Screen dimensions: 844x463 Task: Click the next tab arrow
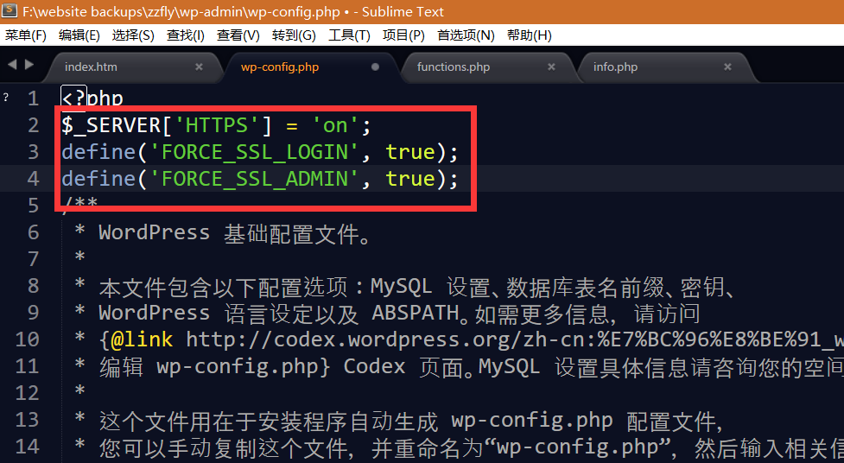pos(29,65)
